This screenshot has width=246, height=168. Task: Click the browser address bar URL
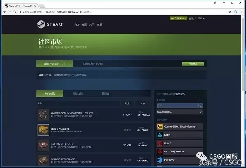68,12
